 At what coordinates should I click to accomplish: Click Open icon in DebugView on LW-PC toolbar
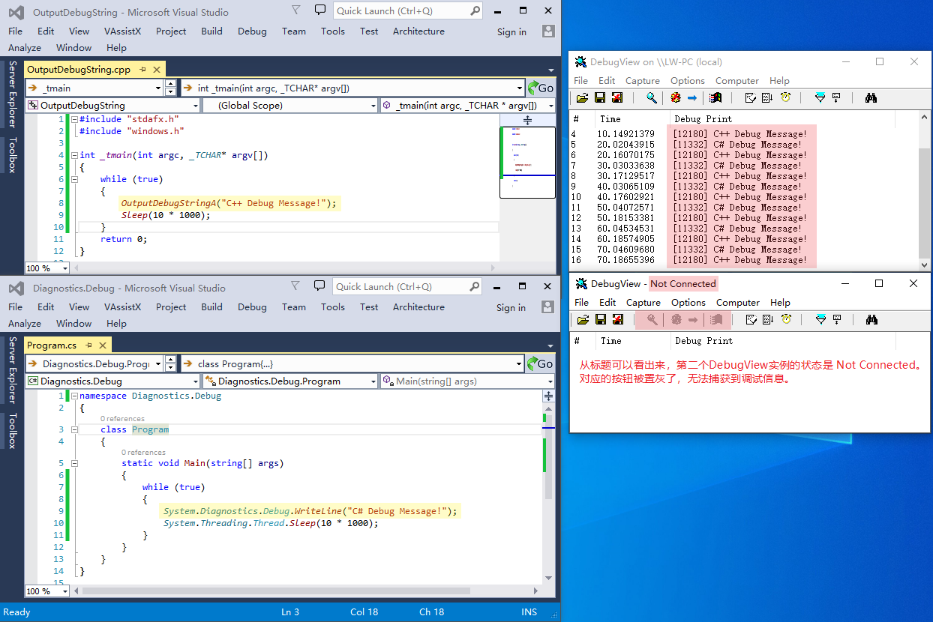(582, 98)
